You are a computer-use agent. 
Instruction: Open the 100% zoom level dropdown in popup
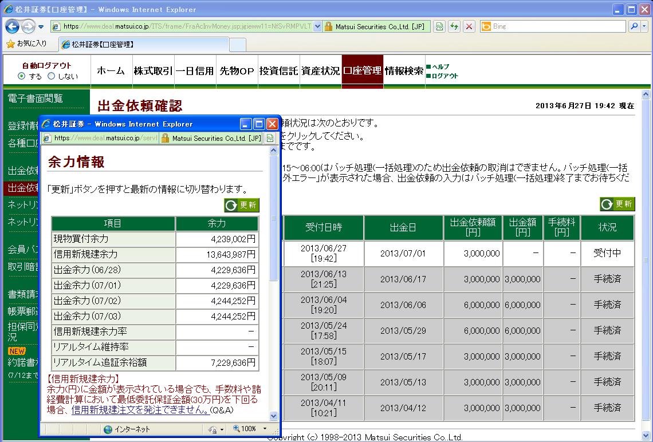265,429
